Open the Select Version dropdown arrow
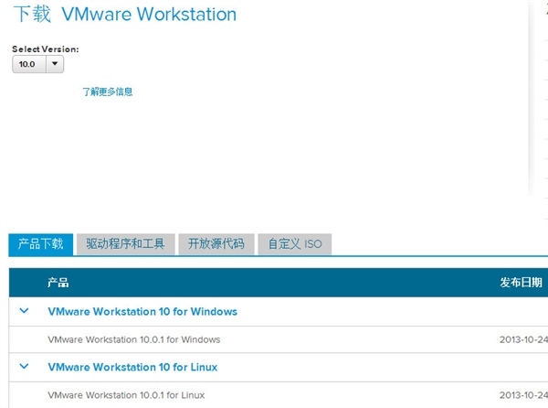This screenshot has width=548, height=408. point(54,64)
